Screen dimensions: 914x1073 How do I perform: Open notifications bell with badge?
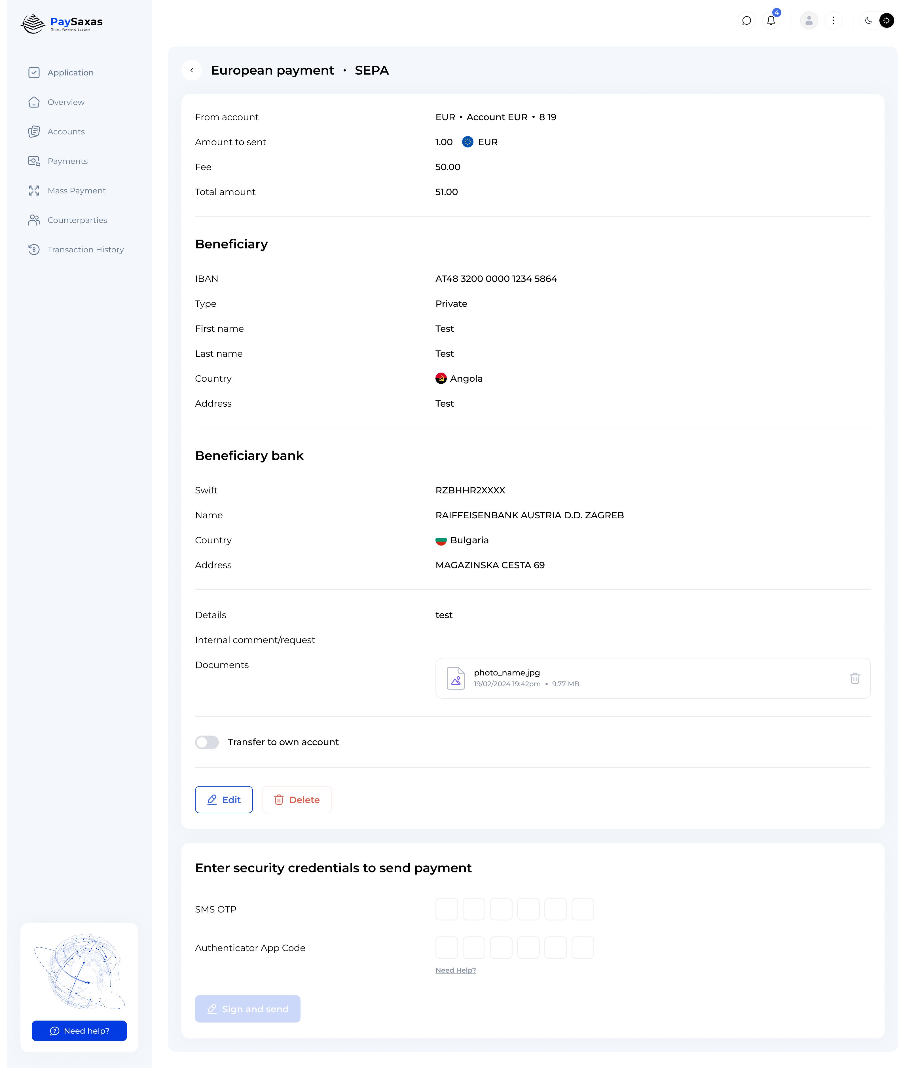pos(771,21)
